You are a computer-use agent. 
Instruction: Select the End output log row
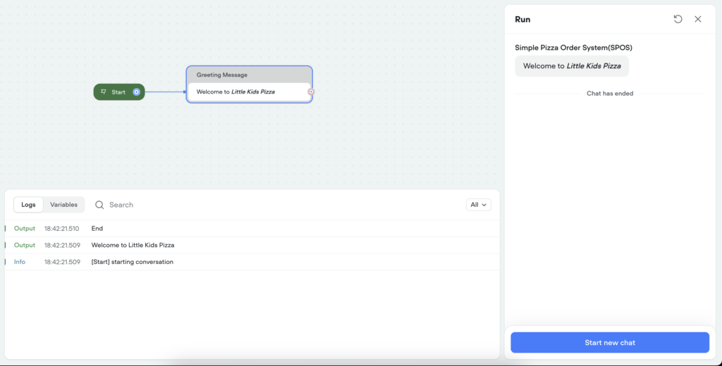point(252,229)
